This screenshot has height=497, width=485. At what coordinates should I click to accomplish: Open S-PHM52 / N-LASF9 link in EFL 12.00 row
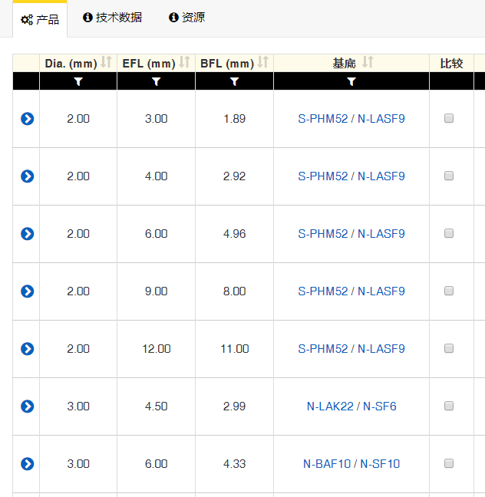pyautogui.click(x=351, y=349)
